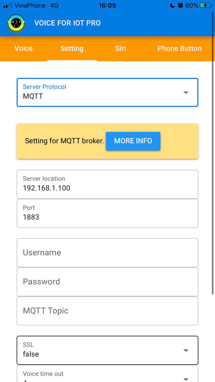215x382 pixels.
Task: Open the Phone Button tab
Action: pos(180,49)
